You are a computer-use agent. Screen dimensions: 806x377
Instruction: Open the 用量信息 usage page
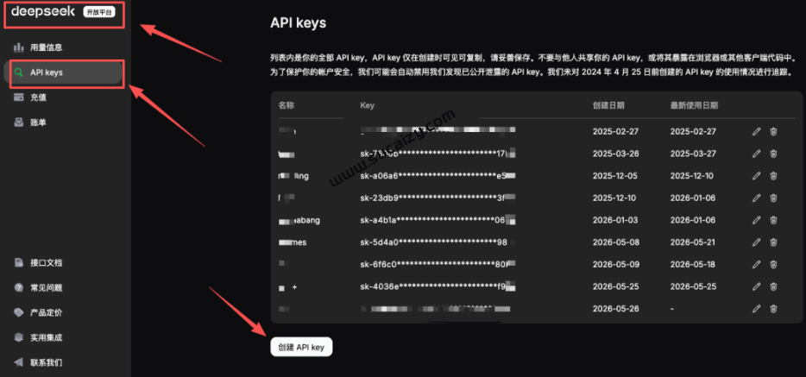pyautogui.click(x=47, y=47)
